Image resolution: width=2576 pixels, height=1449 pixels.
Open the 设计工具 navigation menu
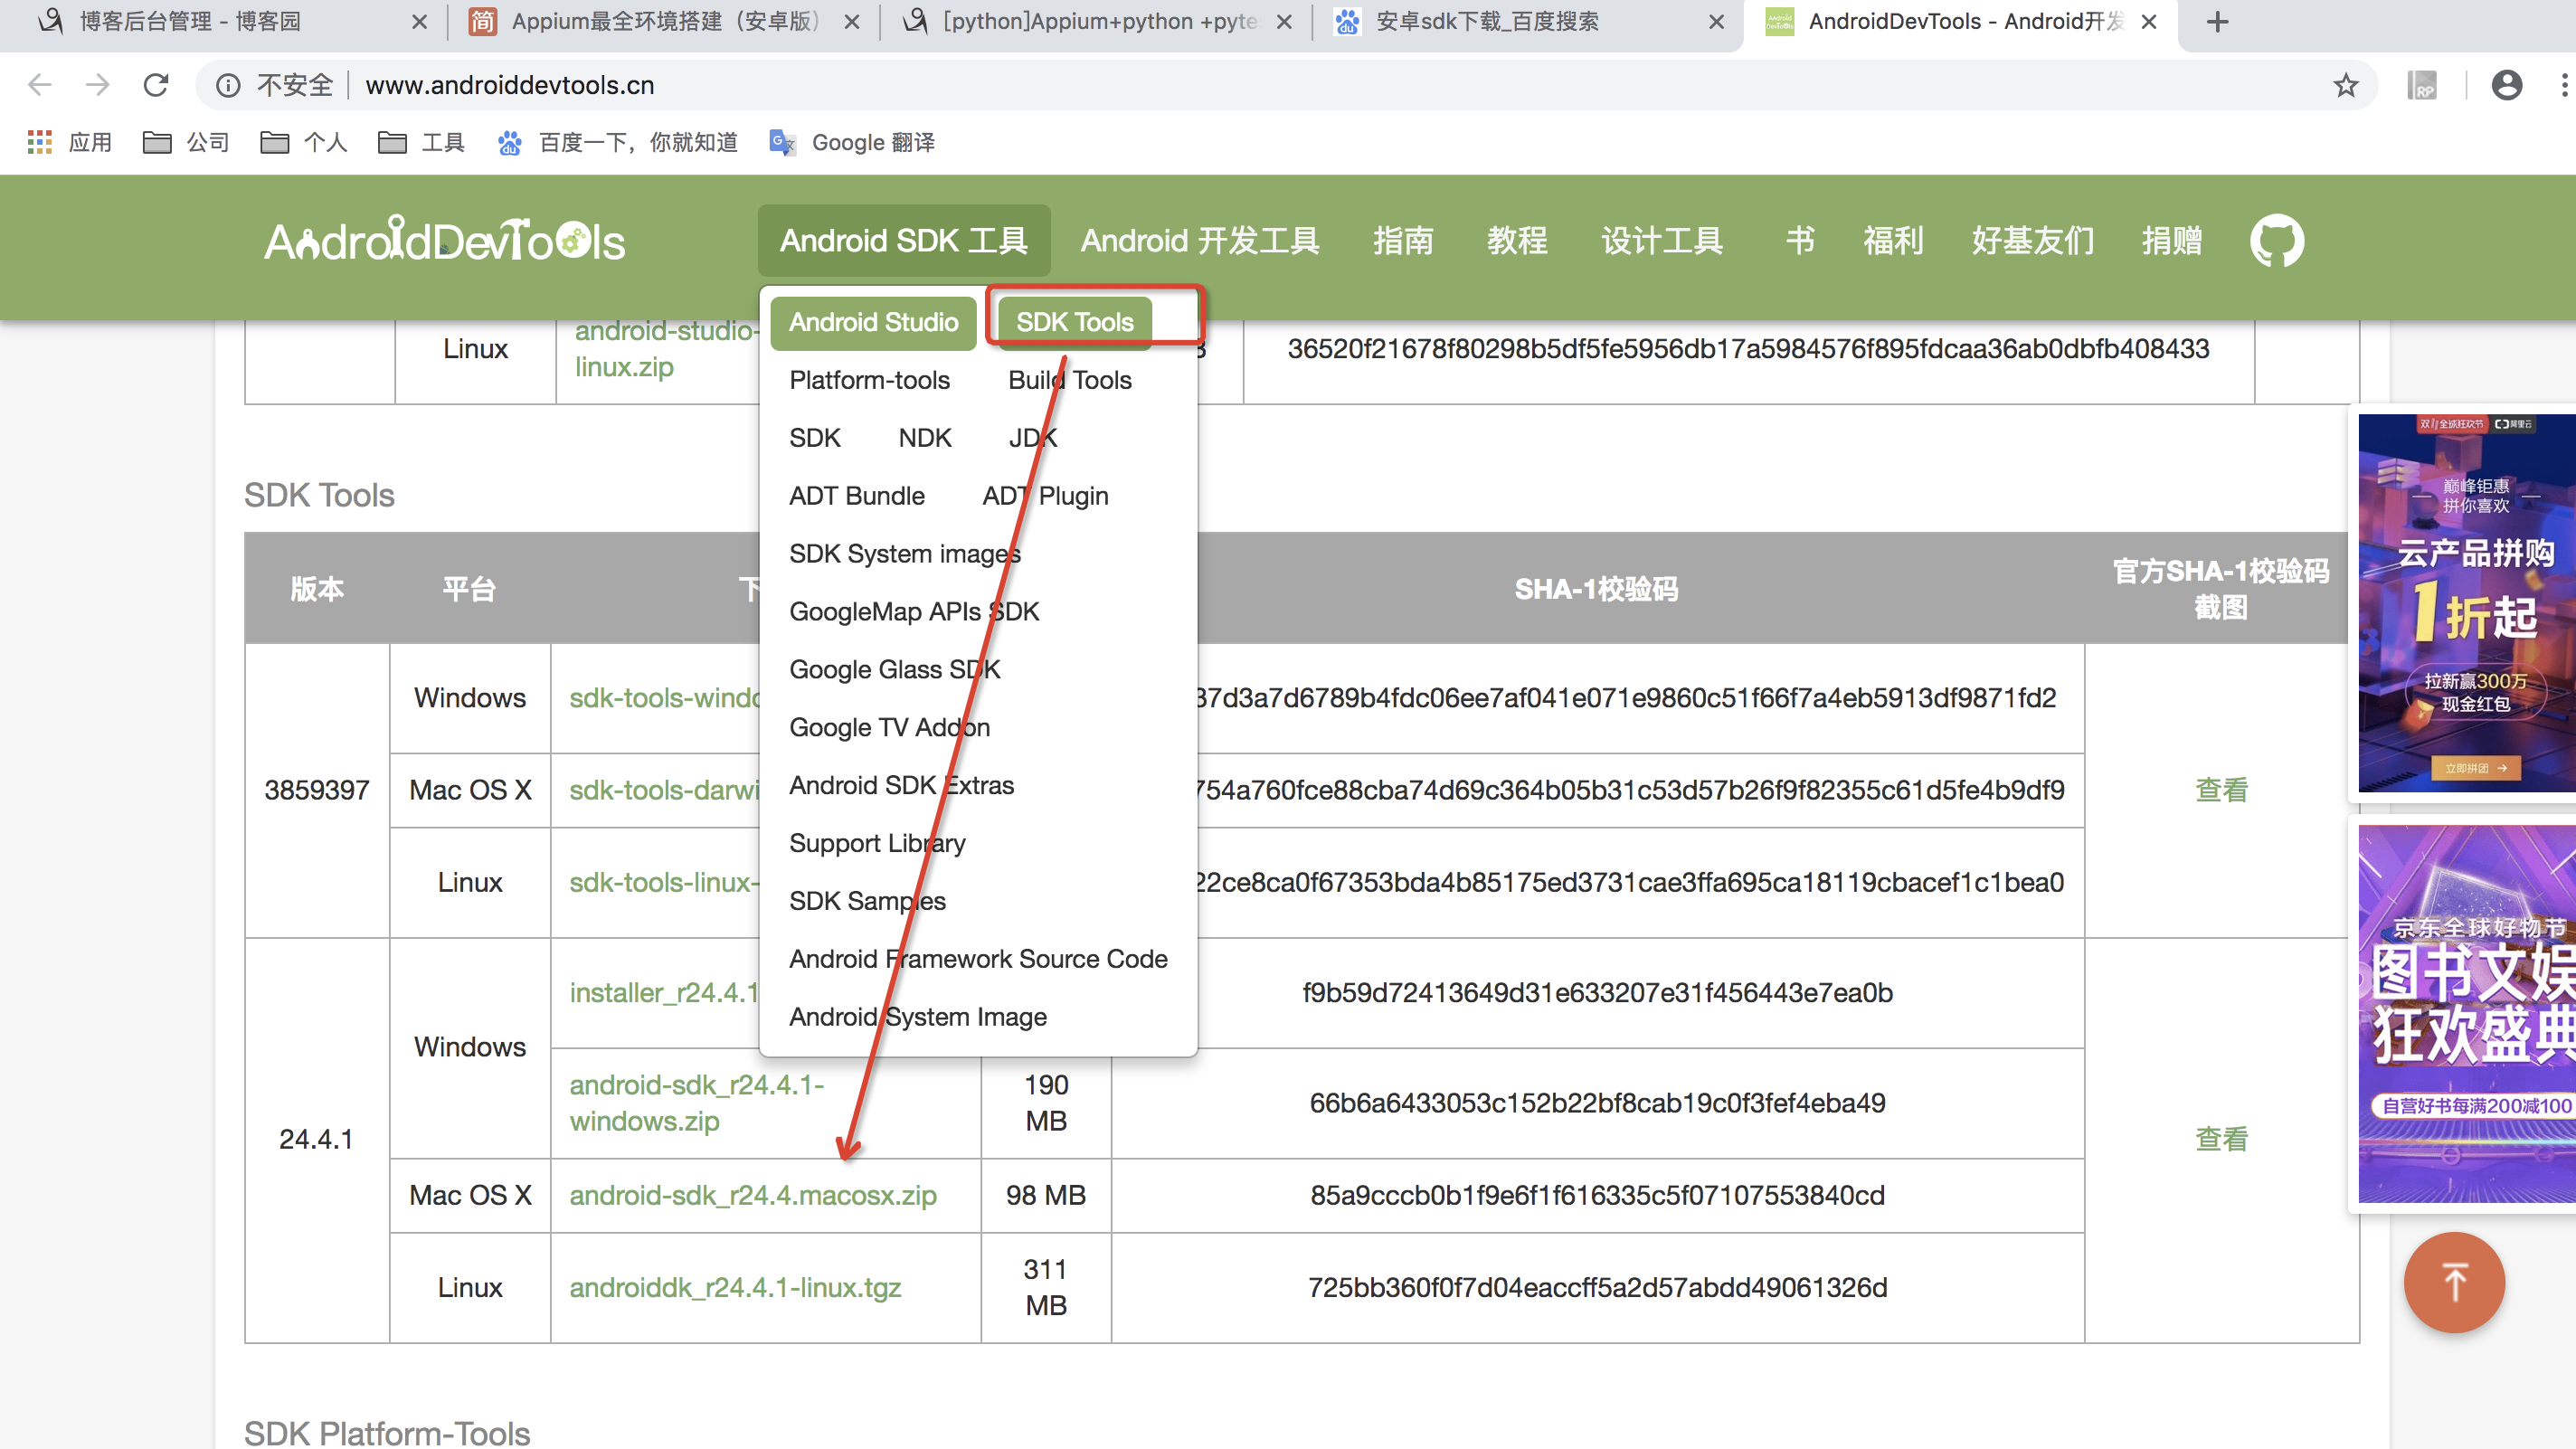(x=1662, y=241)
